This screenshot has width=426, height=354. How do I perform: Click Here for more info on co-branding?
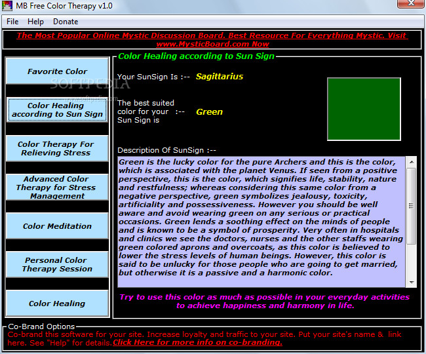[197, 342]
